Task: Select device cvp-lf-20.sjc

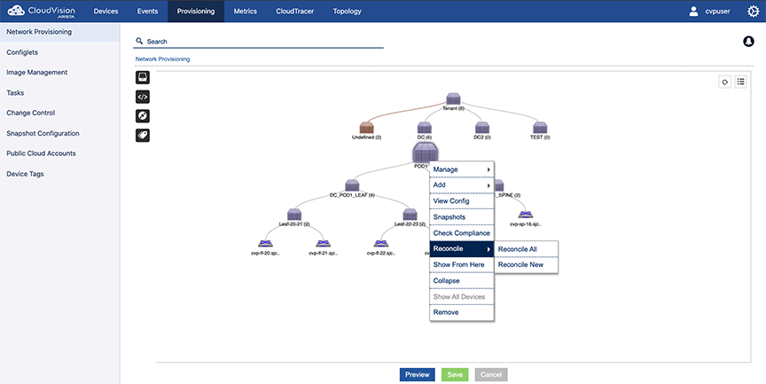Action: (265, 243)
